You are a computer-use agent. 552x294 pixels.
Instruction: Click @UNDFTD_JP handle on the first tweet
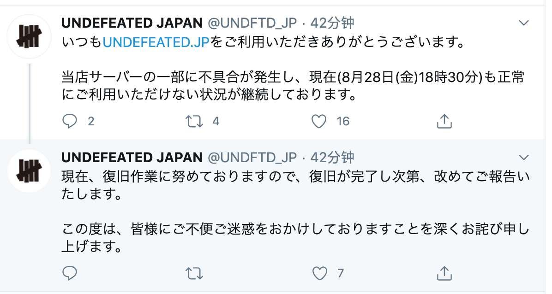[252, 23]
